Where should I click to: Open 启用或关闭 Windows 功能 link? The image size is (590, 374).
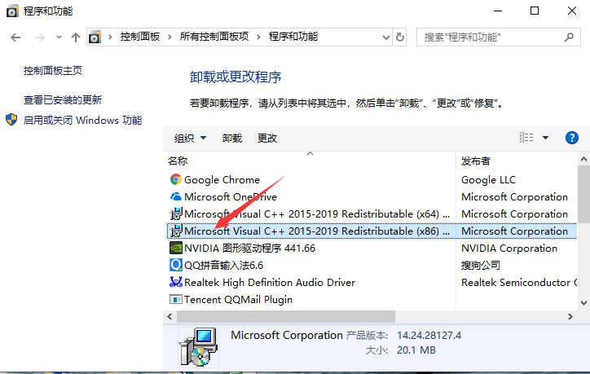click(82, 121)
